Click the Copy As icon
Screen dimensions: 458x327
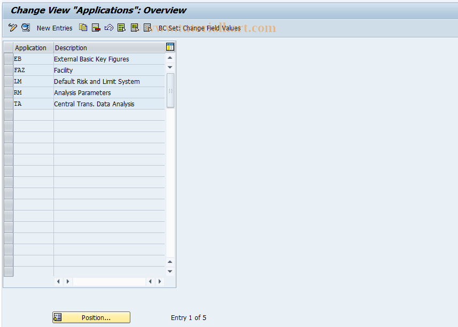(83, 28)
